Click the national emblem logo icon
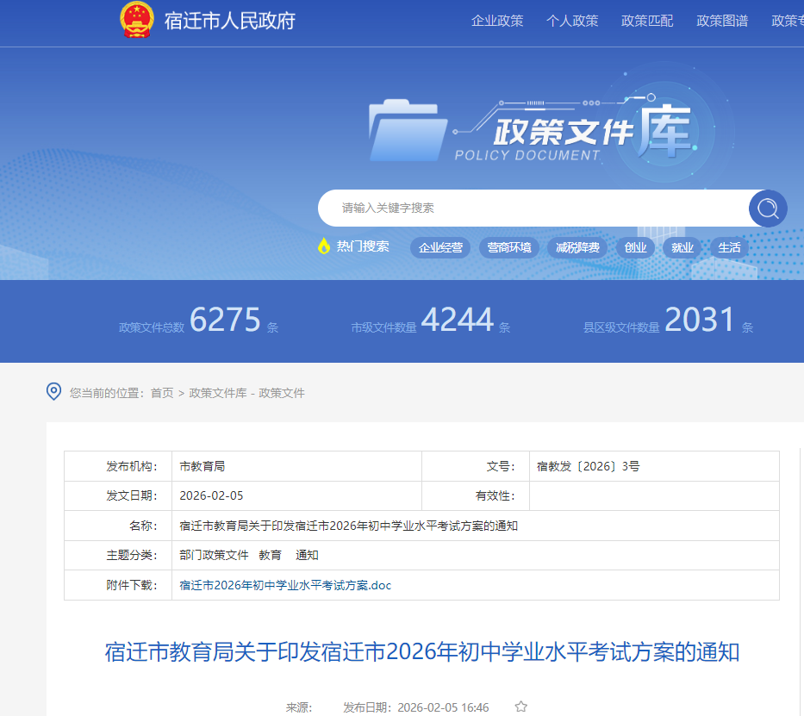Image resolution: width=804 pixels, height=716 pixels. click(136, 21)
